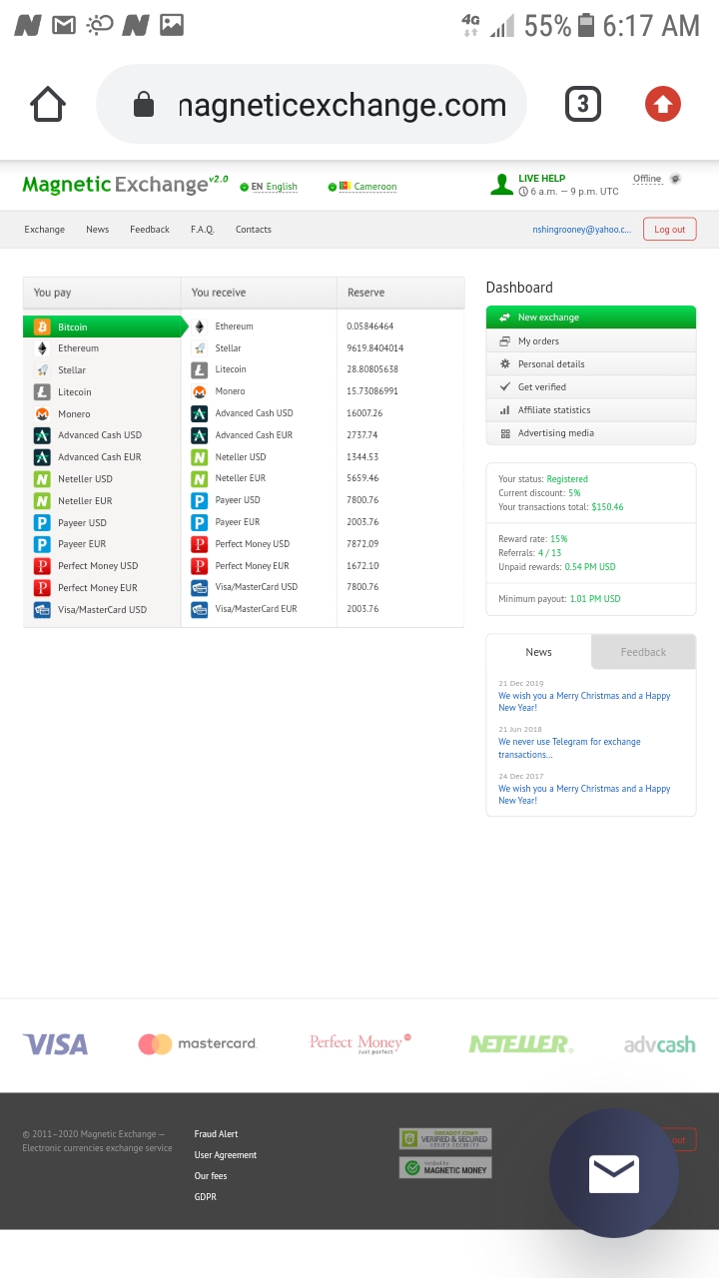The width and height of the screenshot is (719, 1278).
Task: Click the Advertising media icon
Action: [x=505, y=433]
